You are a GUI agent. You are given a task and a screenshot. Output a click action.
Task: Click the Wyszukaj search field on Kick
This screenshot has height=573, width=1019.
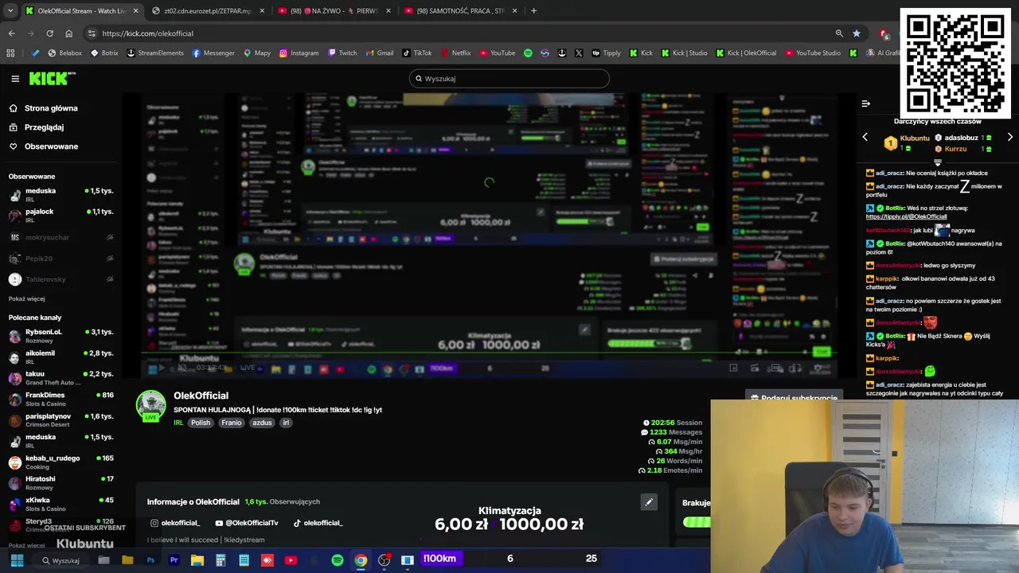tap(509, 79)
